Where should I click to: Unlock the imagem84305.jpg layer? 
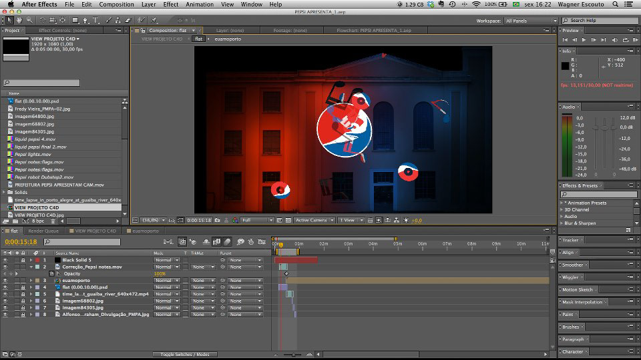[x=23, y=308]
